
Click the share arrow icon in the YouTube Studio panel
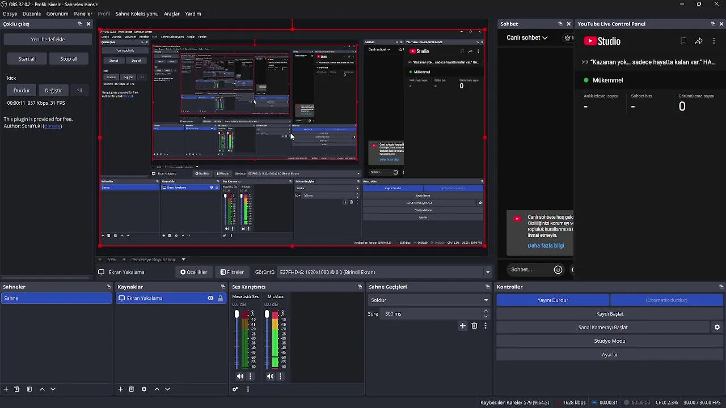click(699, 41)
